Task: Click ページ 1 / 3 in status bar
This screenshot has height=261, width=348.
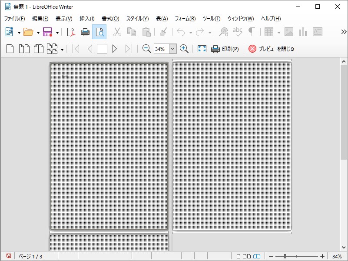Action: 30,256
